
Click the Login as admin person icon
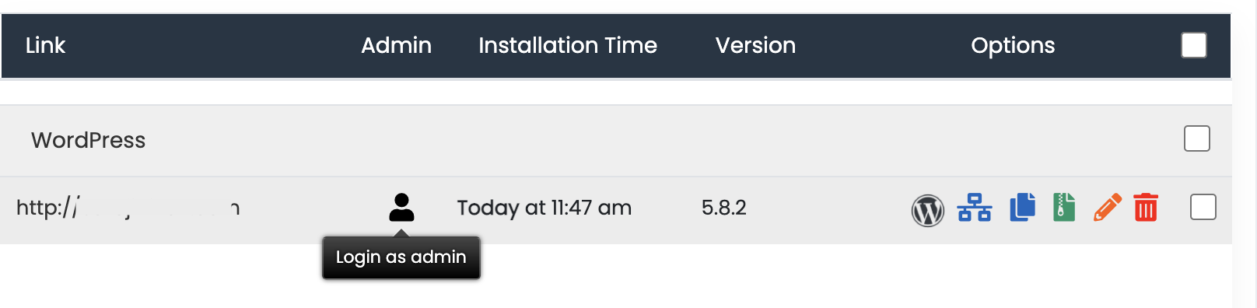(401, 208)
